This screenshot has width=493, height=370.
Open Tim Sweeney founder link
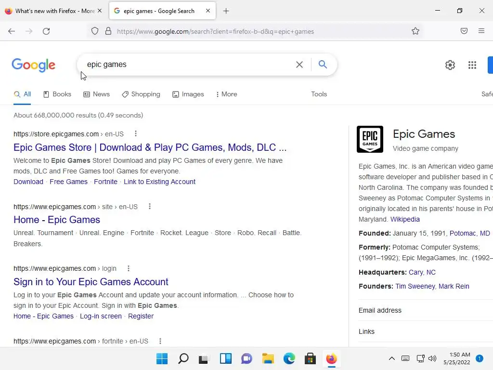(415, 286)
